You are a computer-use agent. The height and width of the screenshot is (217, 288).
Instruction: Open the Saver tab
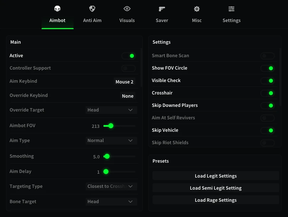pos(162,15)
